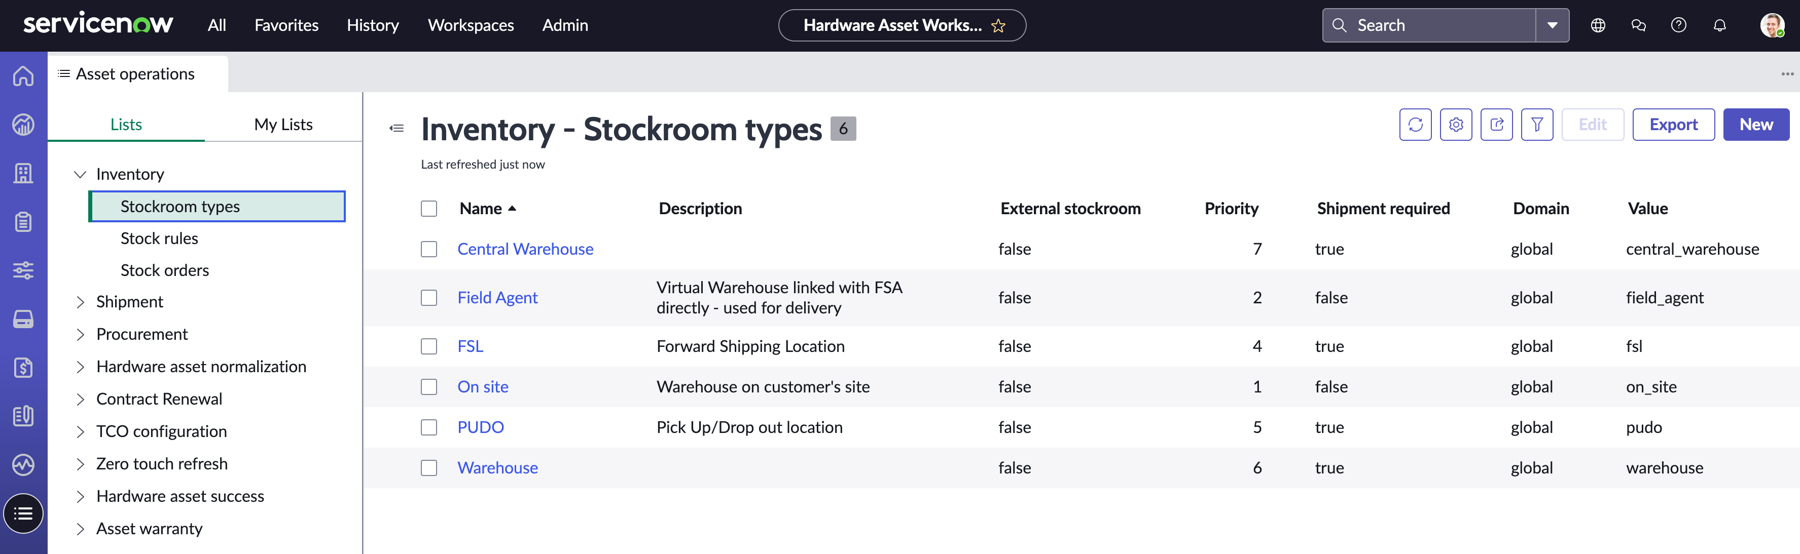
Task: Expand the Hardware asset success section
Action: pyautogui.click(x=80, y=497)
